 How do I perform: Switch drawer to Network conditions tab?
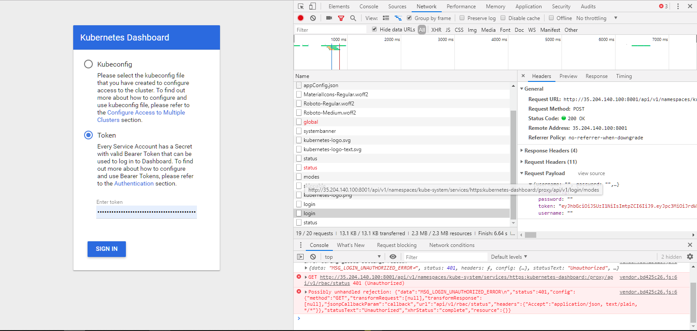tap(452, 245)
